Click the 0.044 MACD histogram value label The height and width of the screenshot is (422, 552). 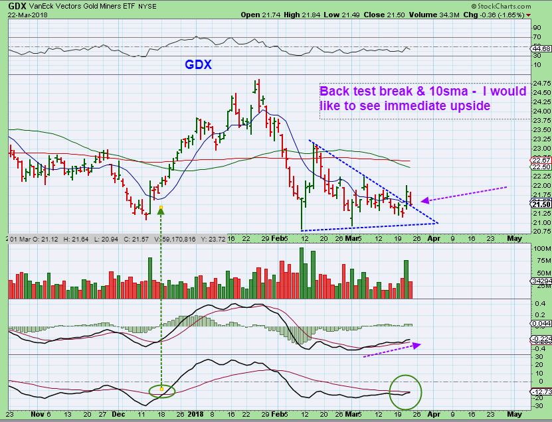click(542, 324)
